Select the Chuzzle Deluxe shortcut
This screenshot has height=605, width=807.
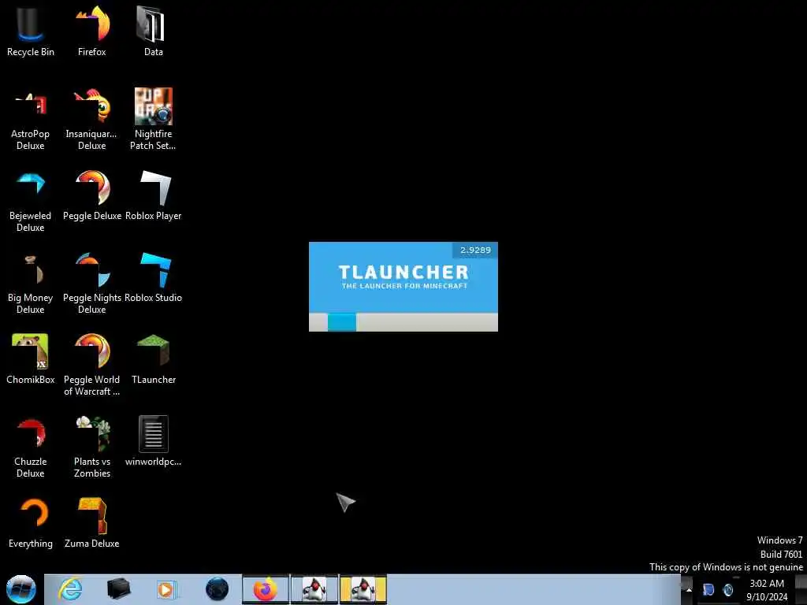coord(31,447)
